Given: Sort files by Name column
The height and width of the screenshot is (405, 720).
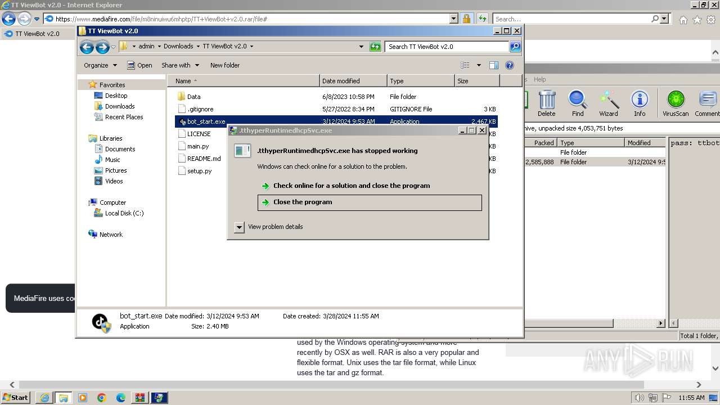Looking at the screenshot, I should (x=243, y=81).
